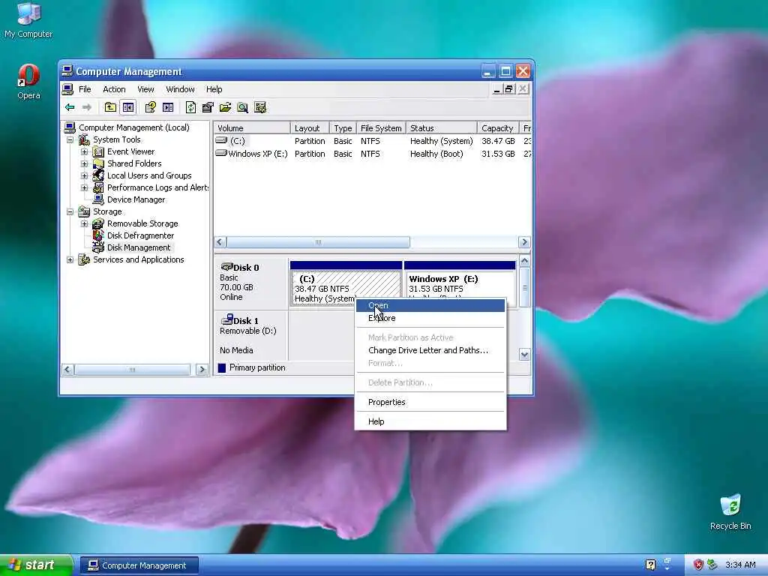This screenshot has width=768, height=576.
Task: Click disk view scroll down arrow
Action: coord(524,355)
